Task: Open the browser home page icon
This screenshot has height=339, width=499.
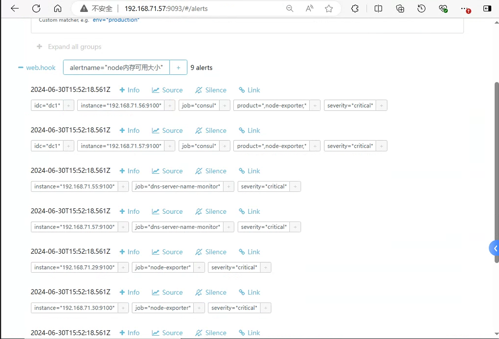Action: click(58, 8)
